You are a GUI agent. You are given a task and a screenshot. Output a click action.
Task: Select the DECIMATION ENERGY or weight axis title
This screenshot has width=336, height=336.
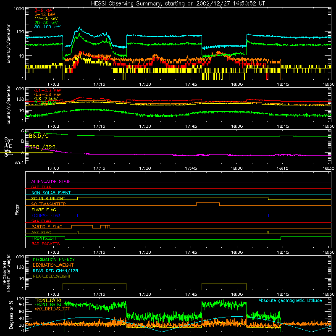7,273
